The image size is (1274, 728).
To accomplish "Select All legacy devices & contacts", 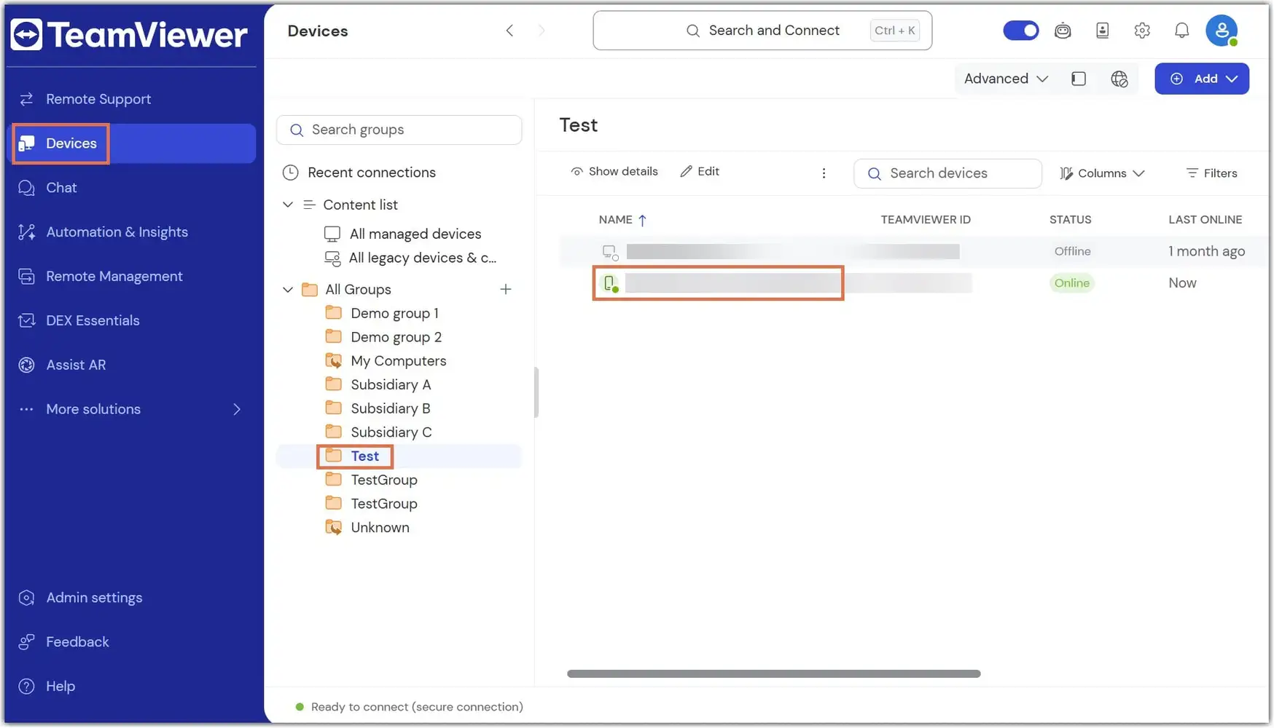I will click(x=423, y=258).
